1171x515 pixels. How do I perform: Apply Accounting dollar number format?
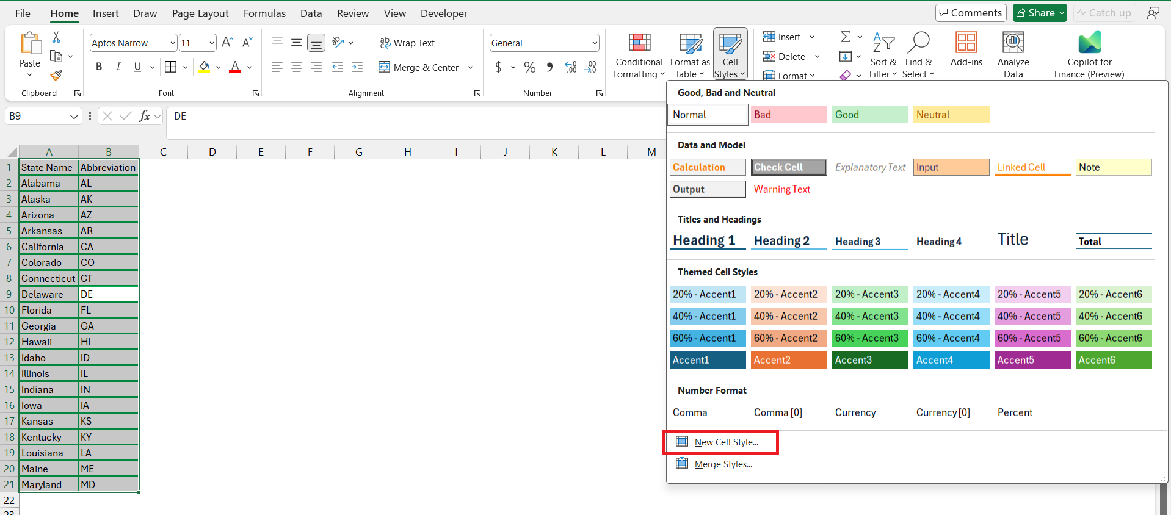click(x=498, y=67)
